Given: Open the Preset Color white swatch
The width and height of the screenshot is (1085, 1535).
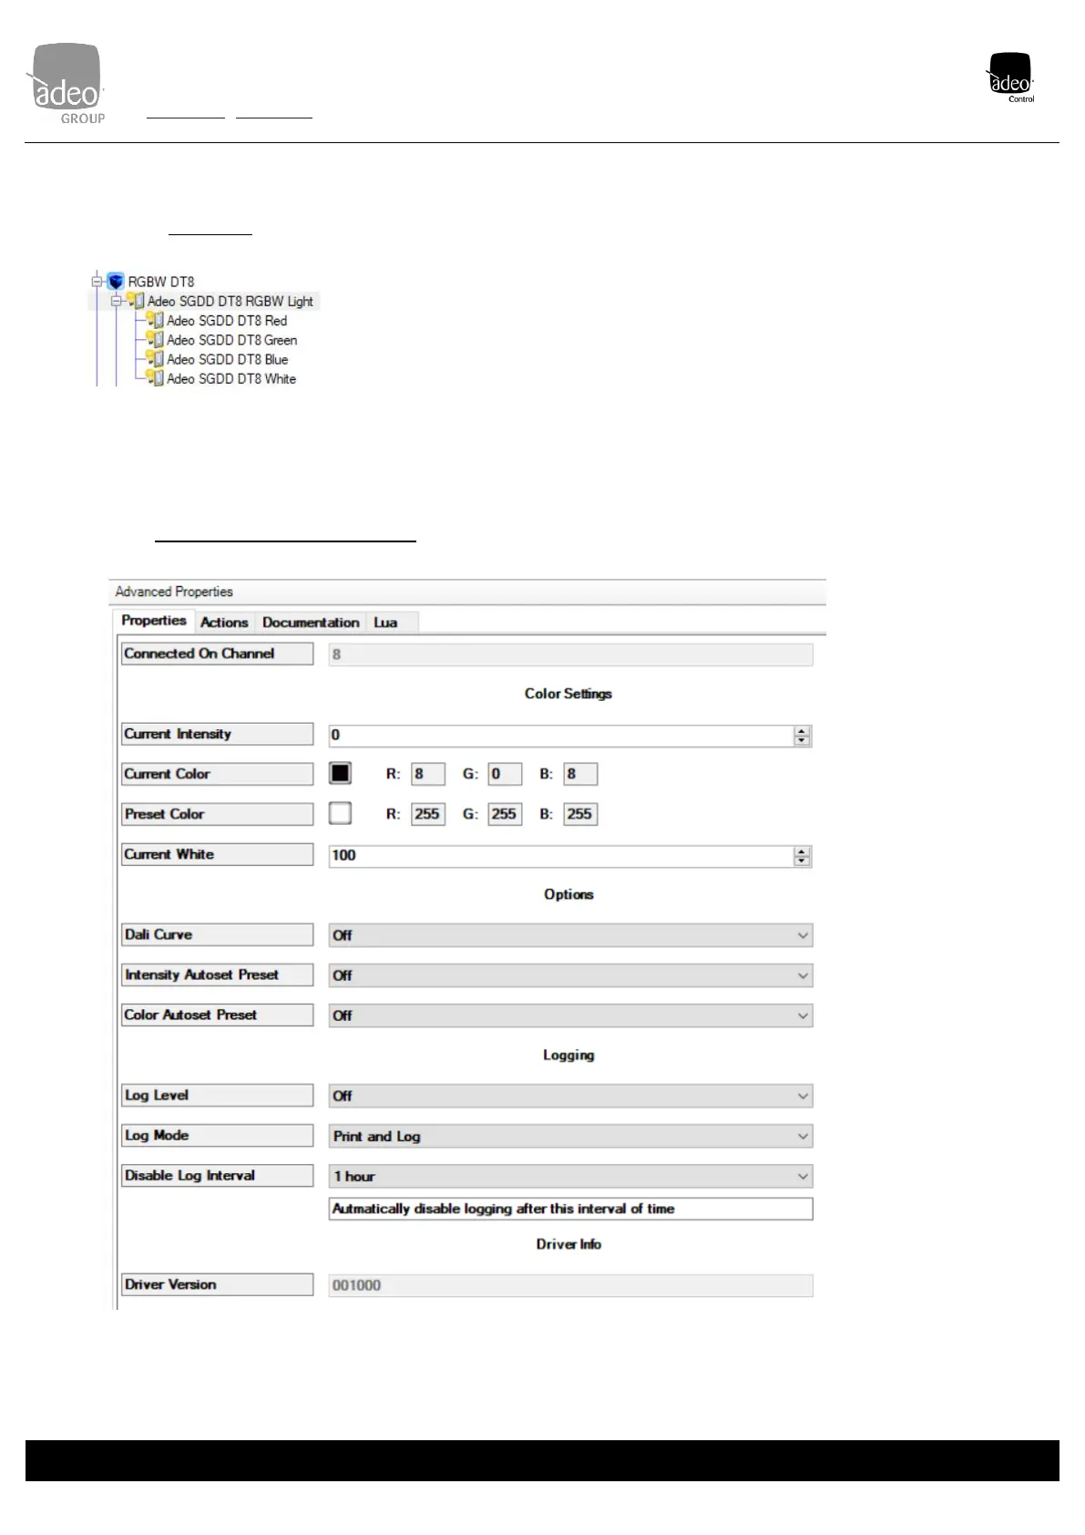Looking at the screenshot, I should [340, 813].
